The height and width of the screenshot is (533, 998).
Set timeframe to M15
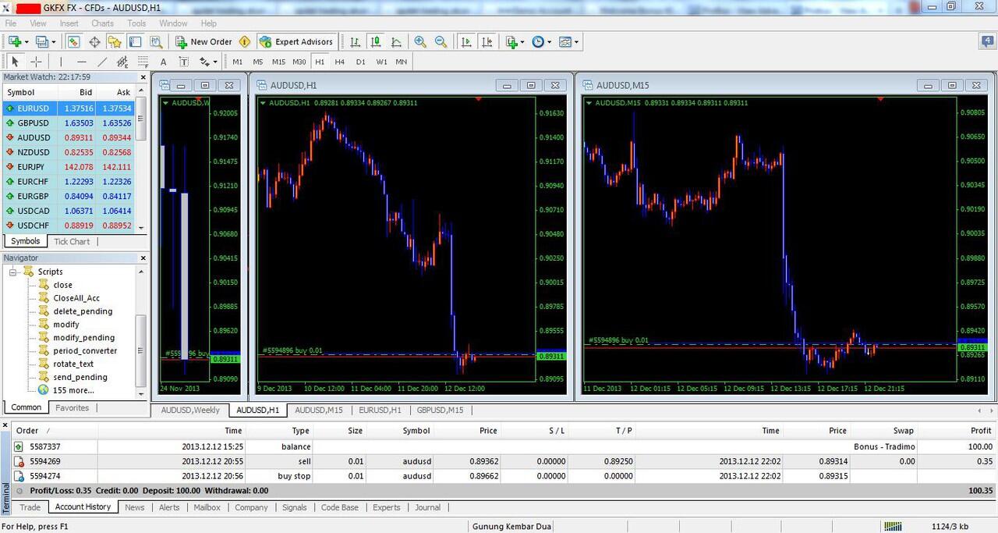(x=278, y=62)
